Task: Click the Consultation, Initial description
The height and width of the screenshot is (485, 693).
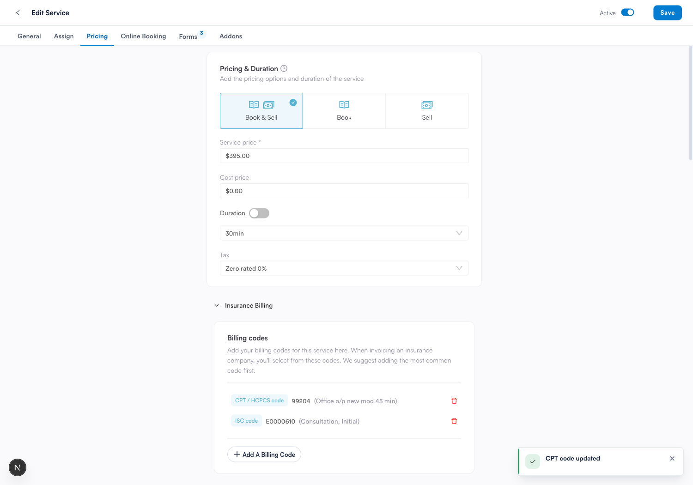Action: pos(329,421)
